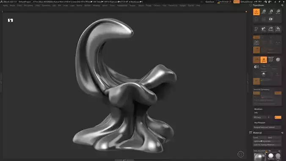286x161 pixels.
Task: Collapse the Transform palette header
Action: [258, 6]
